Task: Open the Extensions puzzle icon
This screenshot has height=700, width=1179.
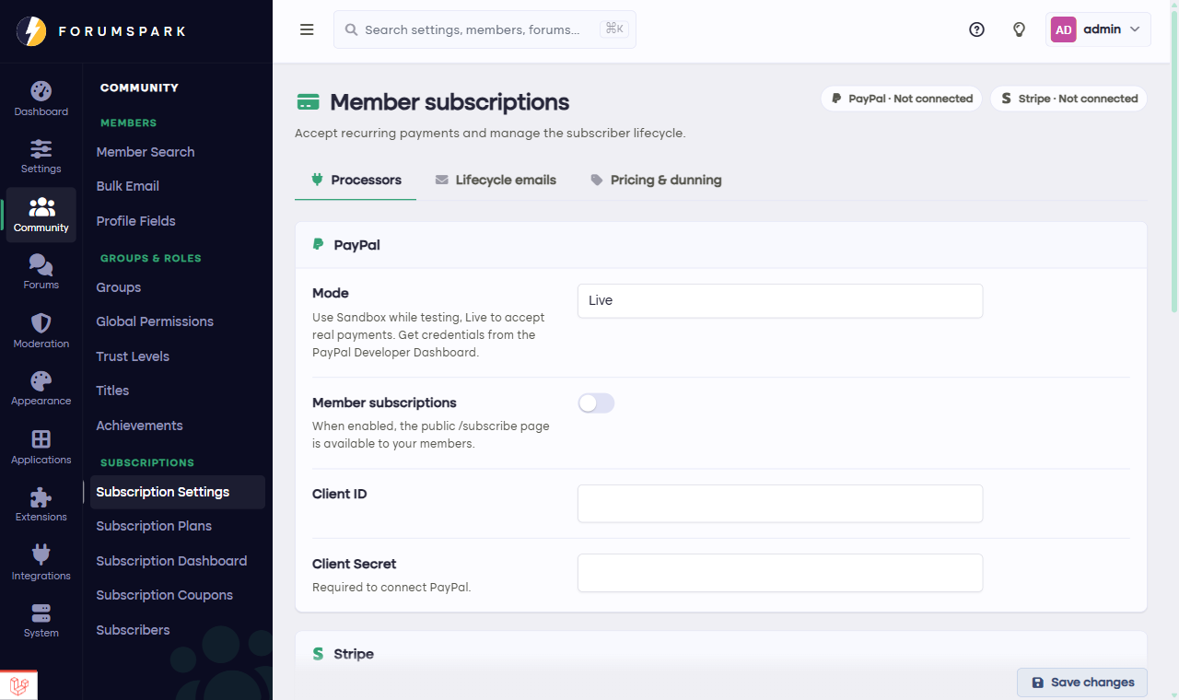Action: [x=41, y=497]
